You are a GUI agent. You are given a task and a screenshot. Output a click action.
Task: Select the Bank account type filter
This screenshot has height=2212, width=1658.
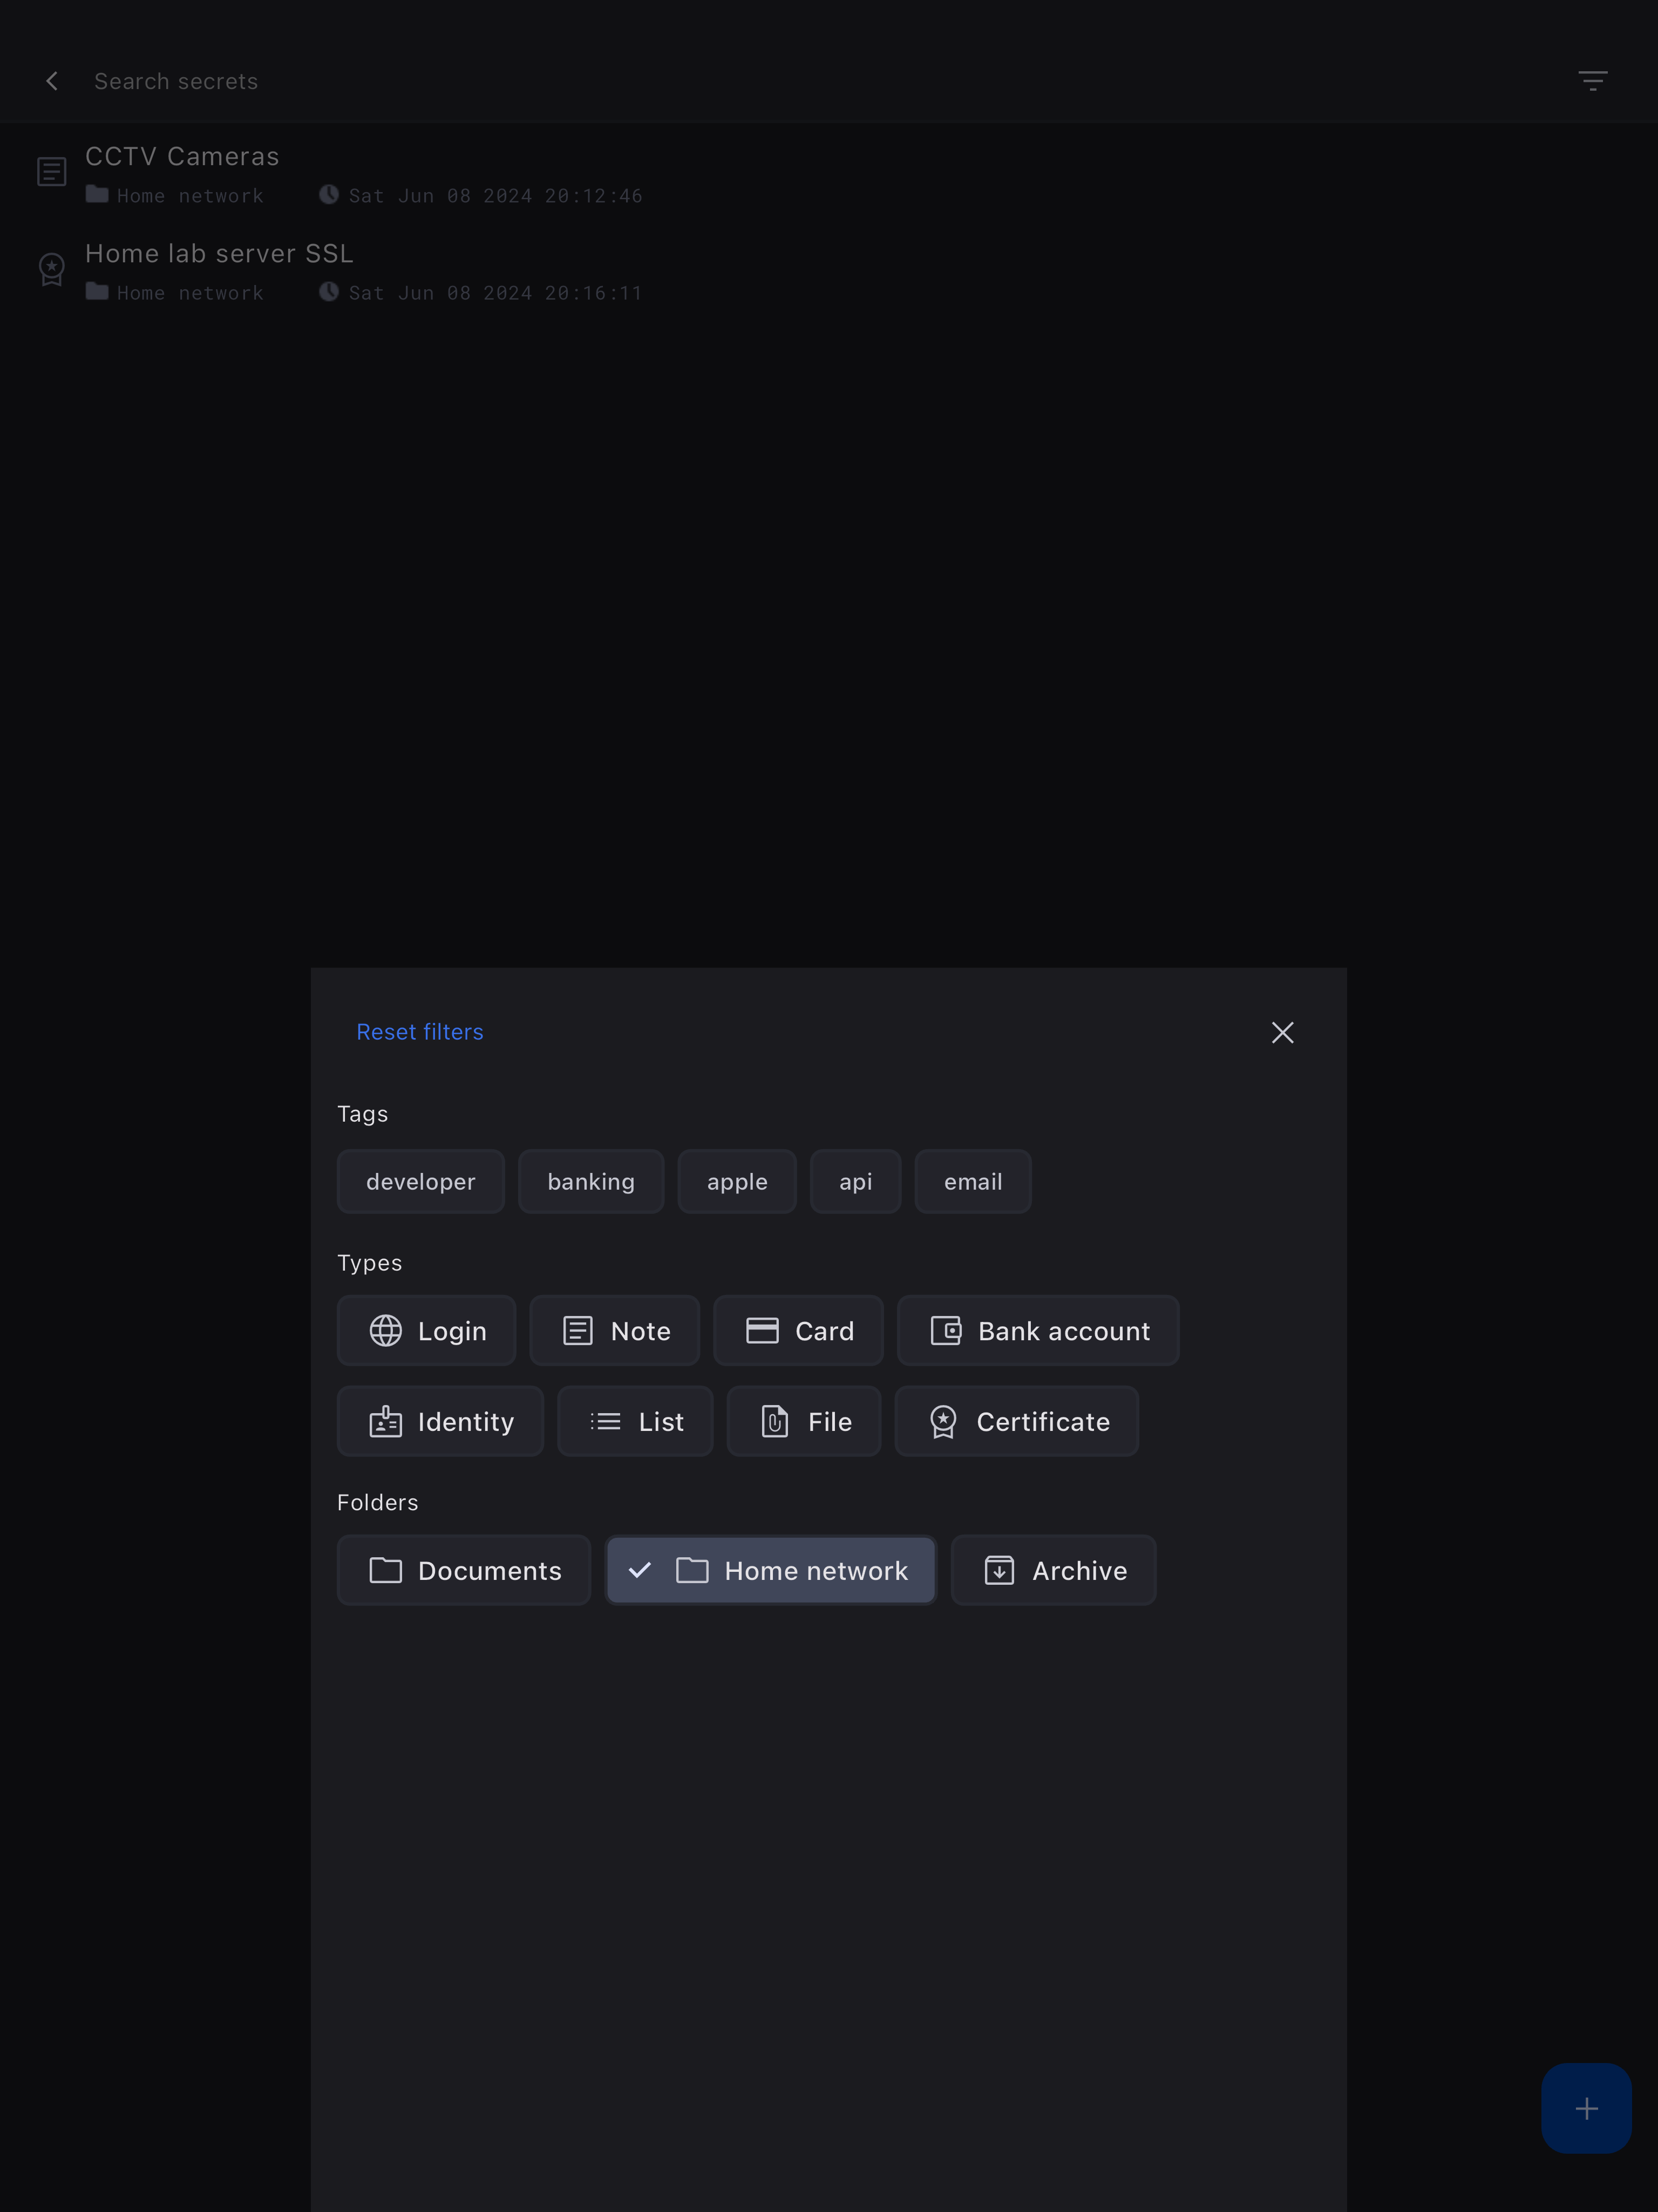pos(1038,1331)
